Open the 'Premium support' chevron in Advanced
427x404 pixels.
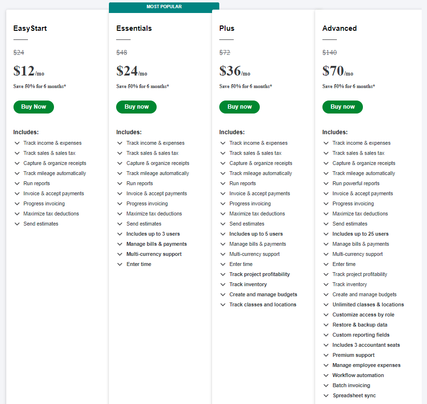326,355
